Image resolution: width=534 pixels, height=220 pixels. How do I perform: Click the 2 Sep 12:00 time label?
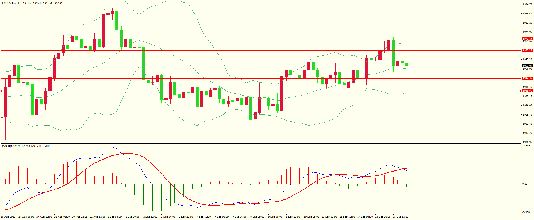point(150,217)
